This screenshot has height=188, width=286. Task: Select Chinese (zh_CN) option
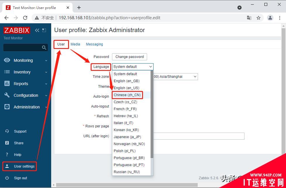coord(131,95)
